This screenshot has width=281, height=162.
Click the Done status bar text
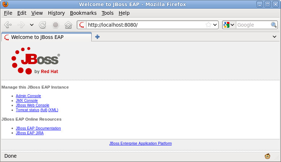click(10, 156)
